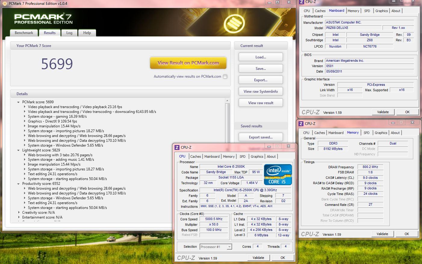Click OK in the Mainboard CPU-Z window

pyautogui.click(x=407, y=112)
